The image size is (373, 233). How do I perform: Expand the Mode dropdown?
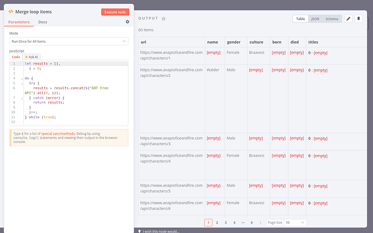pyautogui.click(x=69, y=41)
